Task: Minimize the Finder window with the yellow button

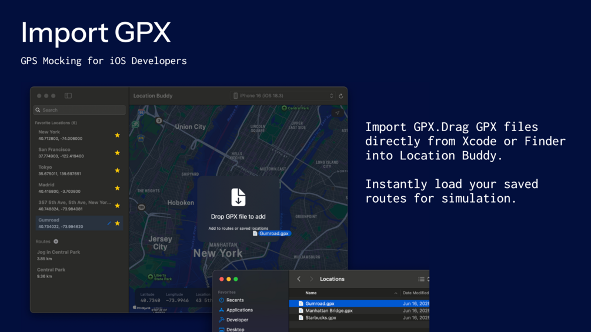Action: pyautogui.click(x=228, y=279)
